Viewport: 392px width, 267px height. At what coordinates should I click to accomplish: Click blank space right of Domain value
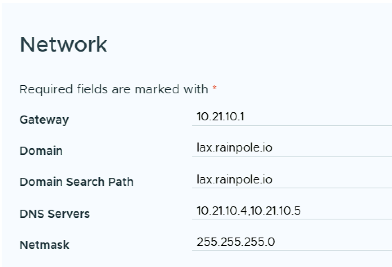336,147
